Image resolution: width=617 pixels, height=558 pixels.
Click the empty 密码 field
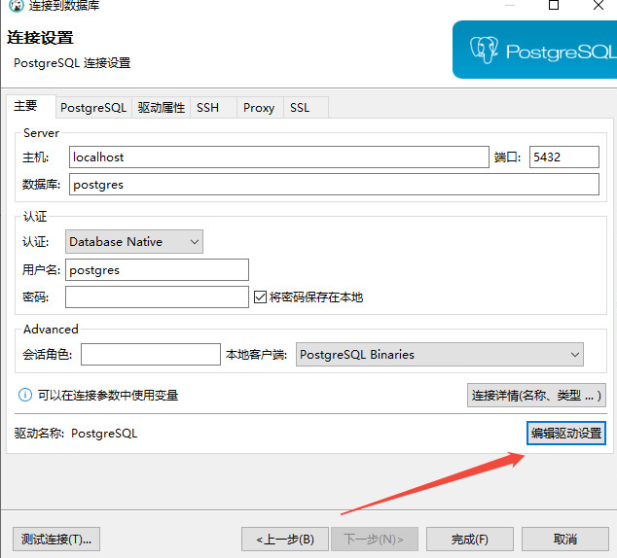(157, 297)
